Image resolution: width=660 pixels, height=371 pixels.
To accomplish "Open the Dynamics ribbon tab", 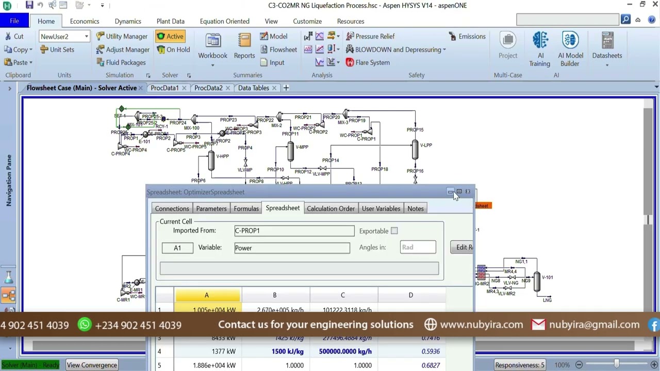I will [x=128, y=21].
